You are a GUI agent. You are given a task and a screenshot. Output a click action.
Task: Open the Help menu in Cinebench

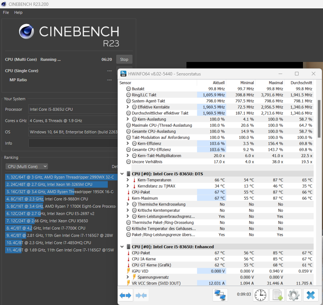[x=18, y=12]
